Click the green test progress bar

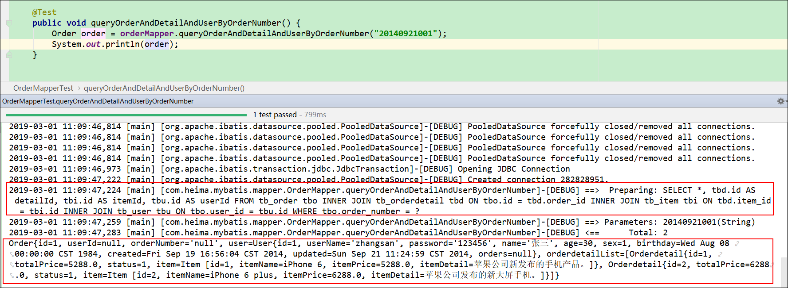tap(126, 115)
